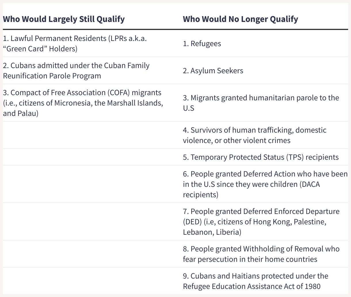
Task: Select the Lawful Permanent Residents cell
Action: (75, 44)
